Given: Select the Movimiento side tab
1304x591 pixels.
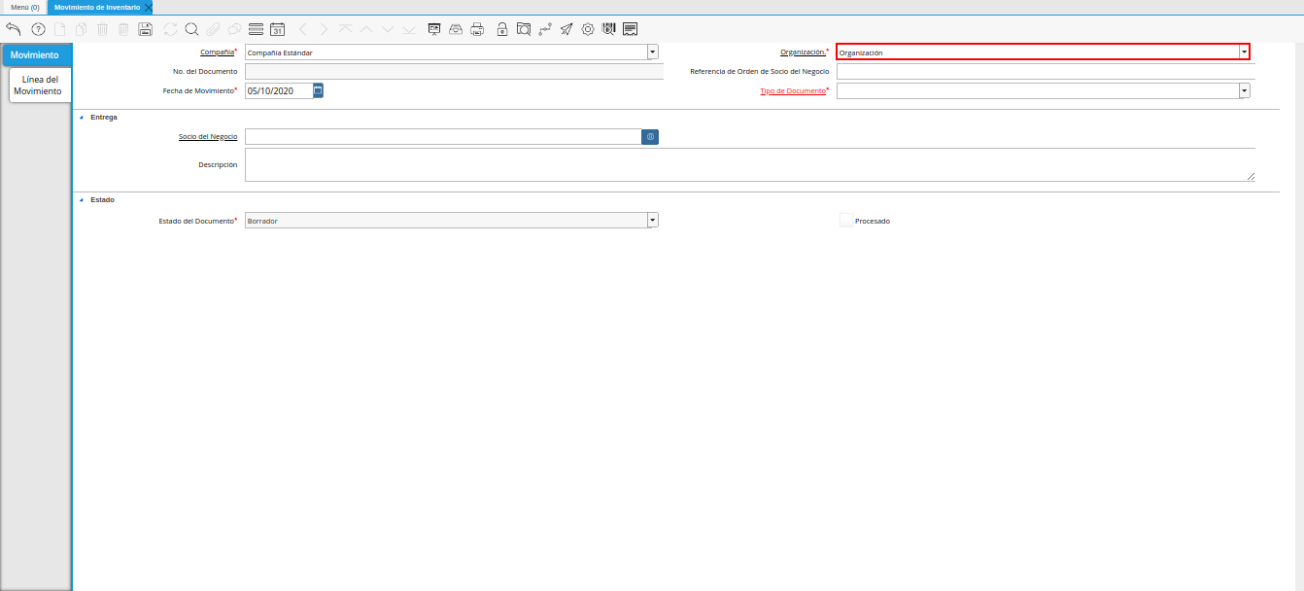Looking at the screenshot, I should coord(35,55).
